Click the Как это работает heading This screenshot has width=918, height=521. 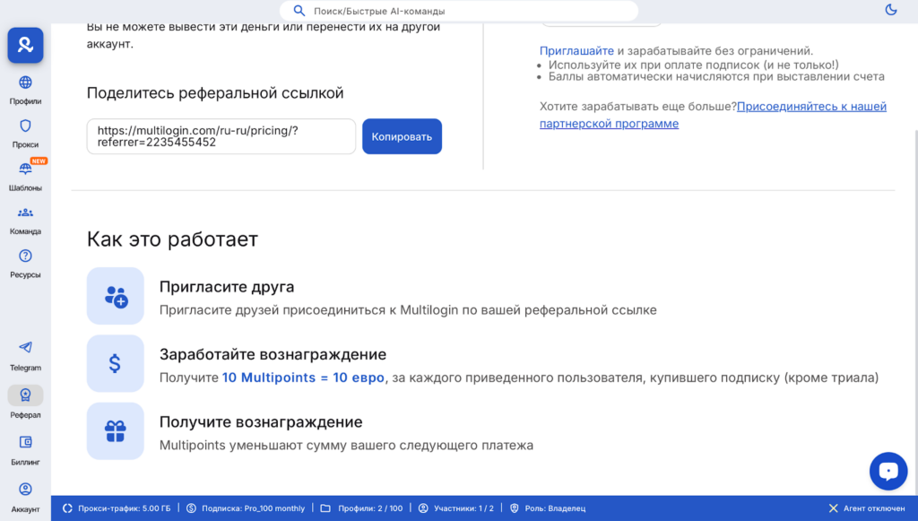click(x=172, y=239)
